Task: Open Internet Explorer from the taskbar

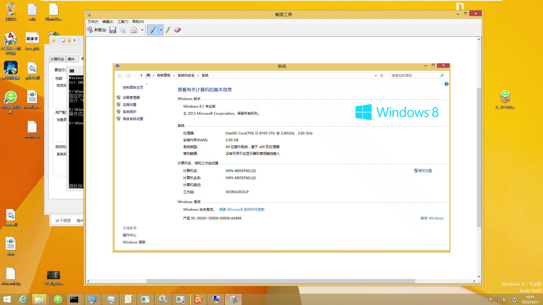Action: tap(23, 299)
